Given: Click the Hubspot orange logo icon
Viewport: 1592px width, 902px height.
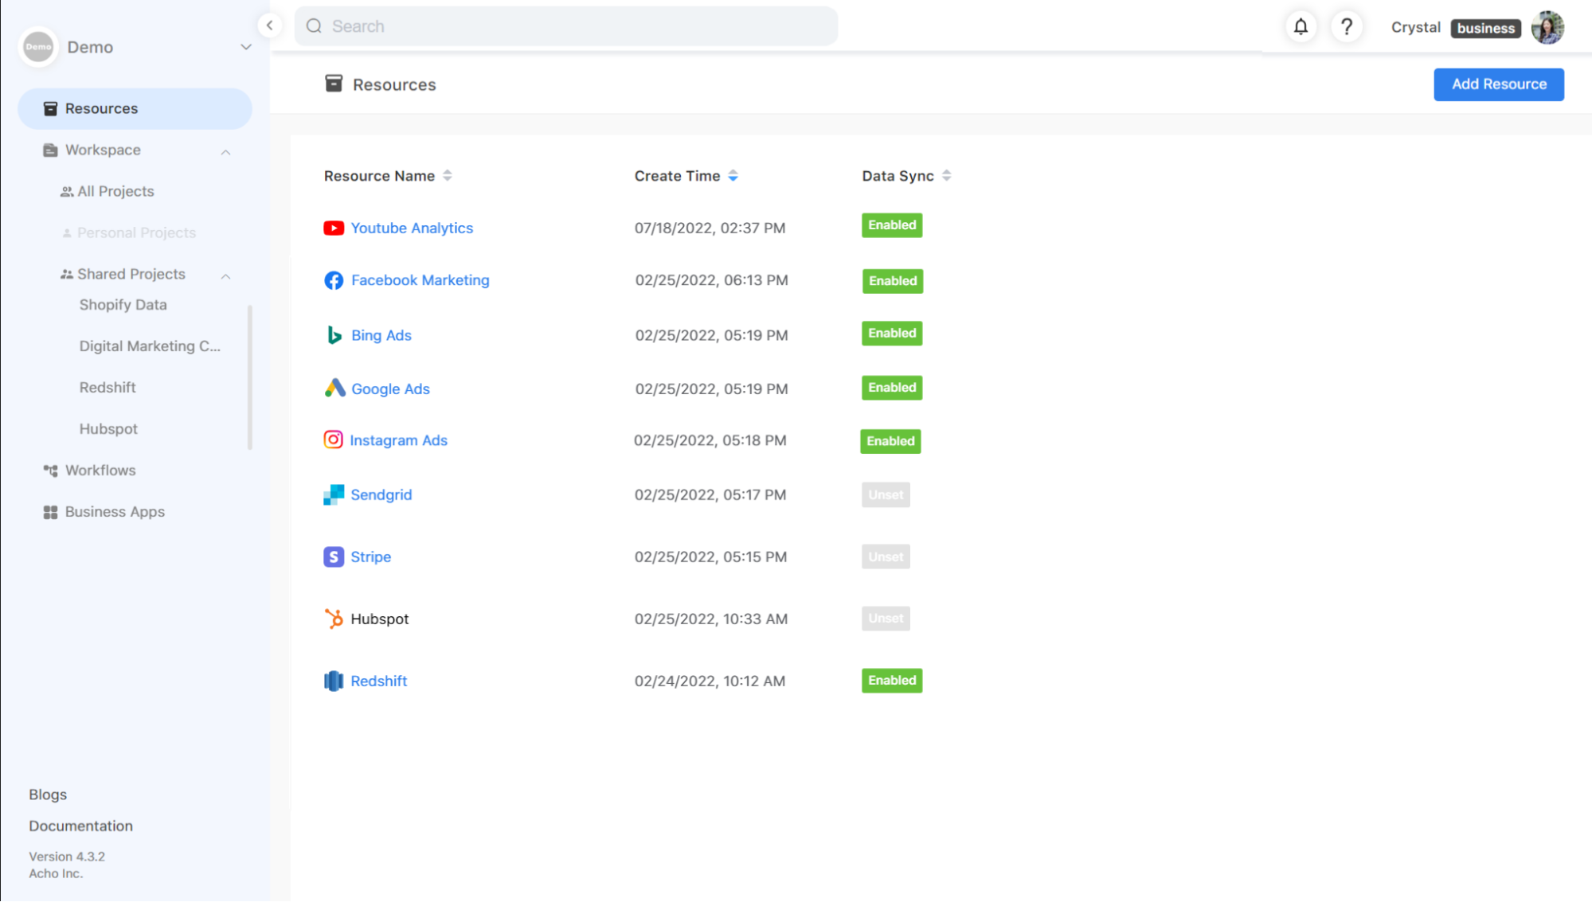Looking at the screenshot, I should [x=334, y=619].
